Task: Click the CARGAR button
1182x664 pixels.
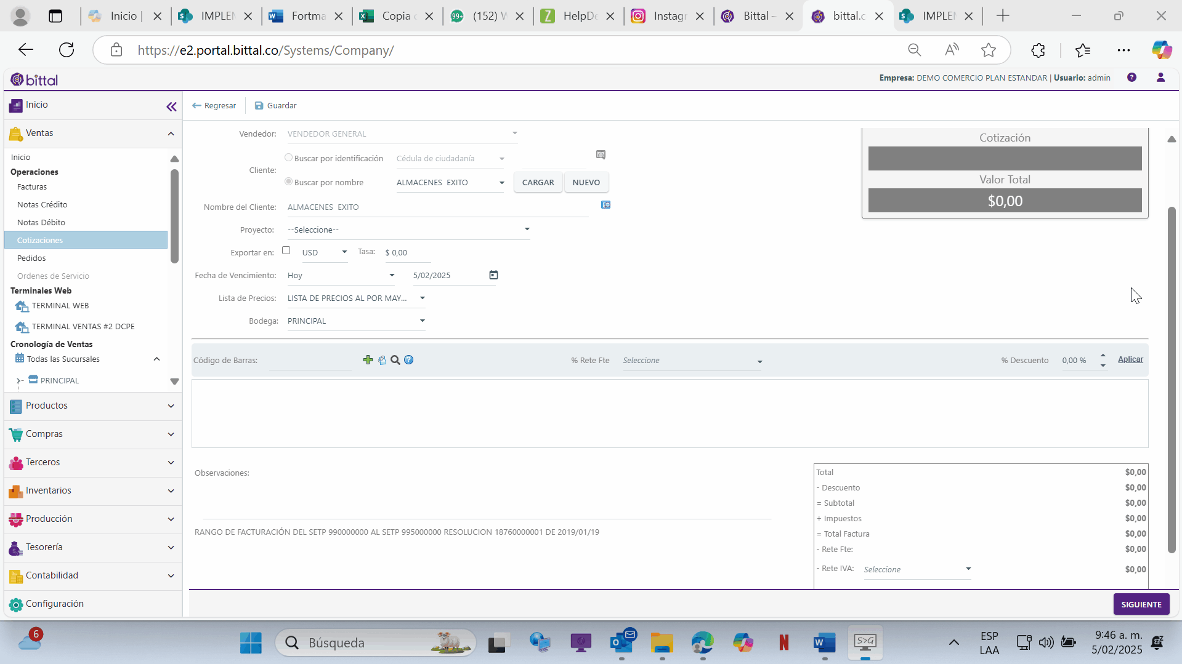Action: [538, 183]
